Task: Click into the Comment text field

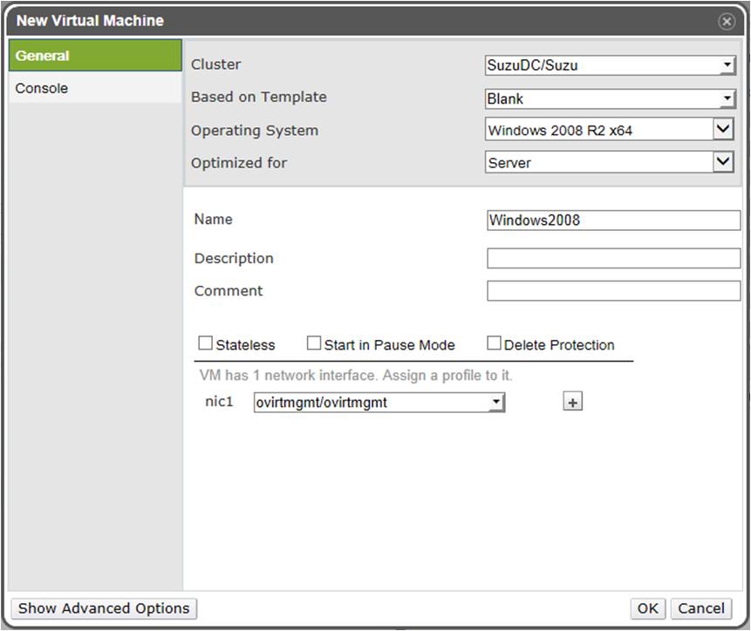Action: pos(613,291)
